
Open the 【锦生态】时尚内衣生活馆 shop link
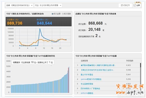coord(97,70)
